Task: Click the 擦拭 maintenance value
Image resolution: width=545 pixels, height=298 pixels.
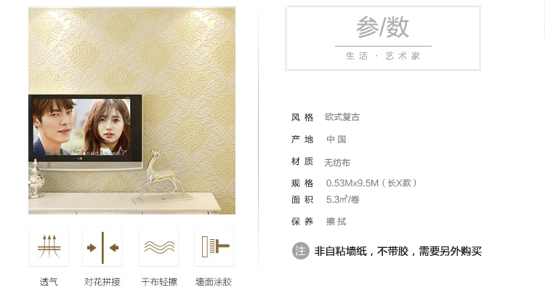Action: pos(336,222)
